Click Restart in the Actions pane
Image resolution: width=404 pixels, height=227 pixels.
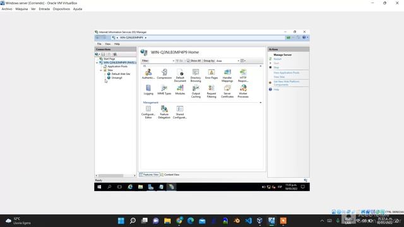click(278, 59)
